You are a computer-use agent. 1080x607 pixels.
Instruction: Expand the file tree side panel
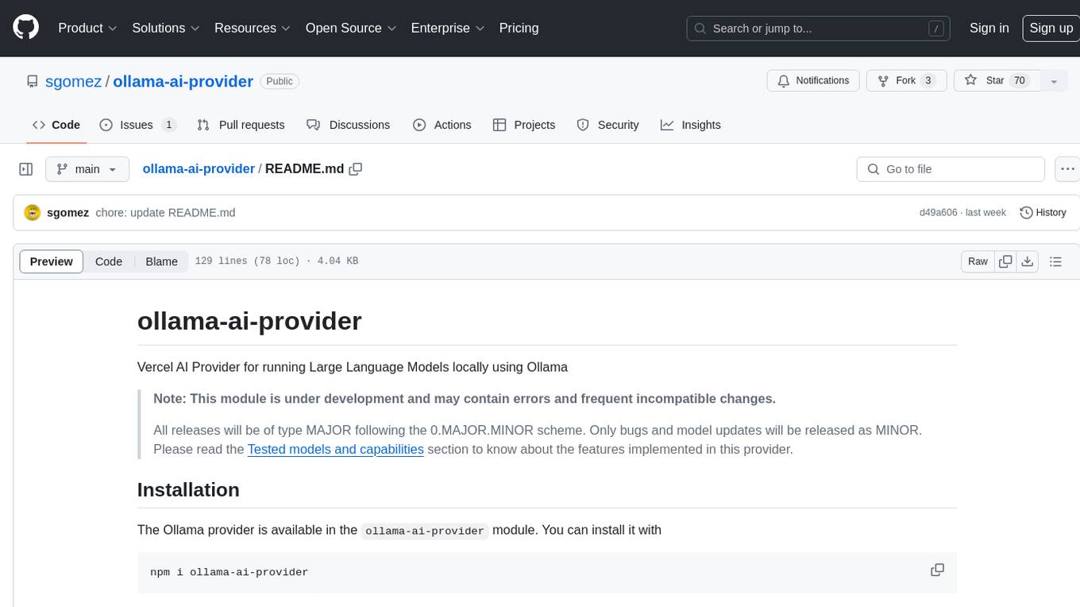coord(25,169)
